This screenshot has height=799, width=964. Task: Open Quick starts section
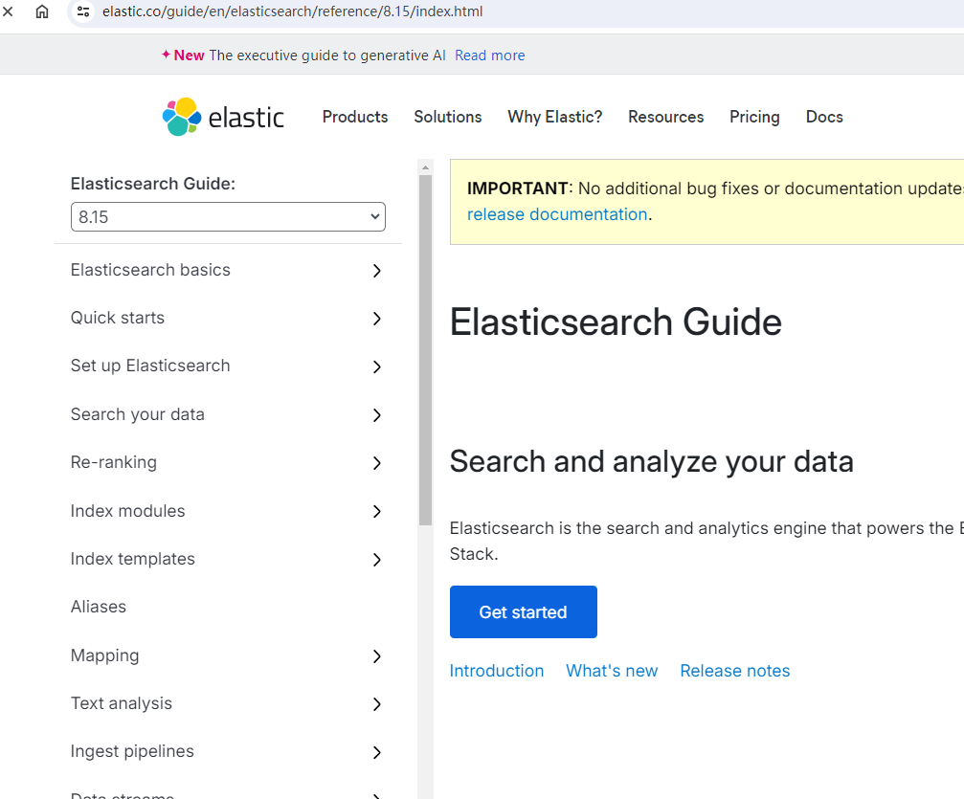[x=118, y=318]
